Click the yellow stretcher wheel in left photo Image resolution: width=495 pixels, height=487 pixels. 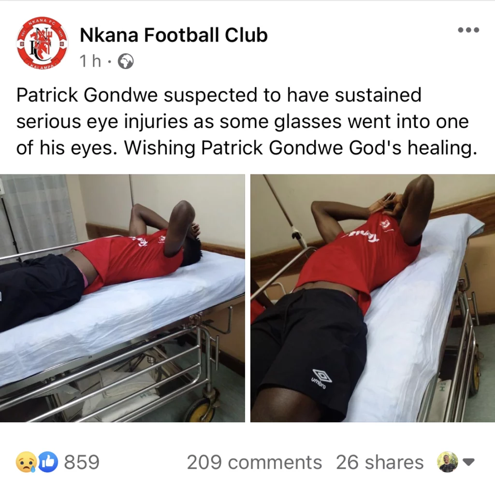[200, 409]
